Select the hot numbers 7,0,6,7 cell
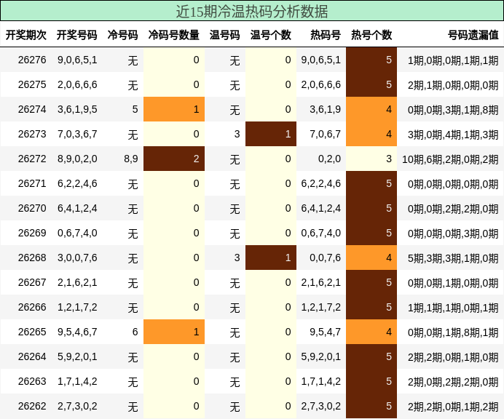This screenshot has width=504, height=419. (x=326, y=134)
